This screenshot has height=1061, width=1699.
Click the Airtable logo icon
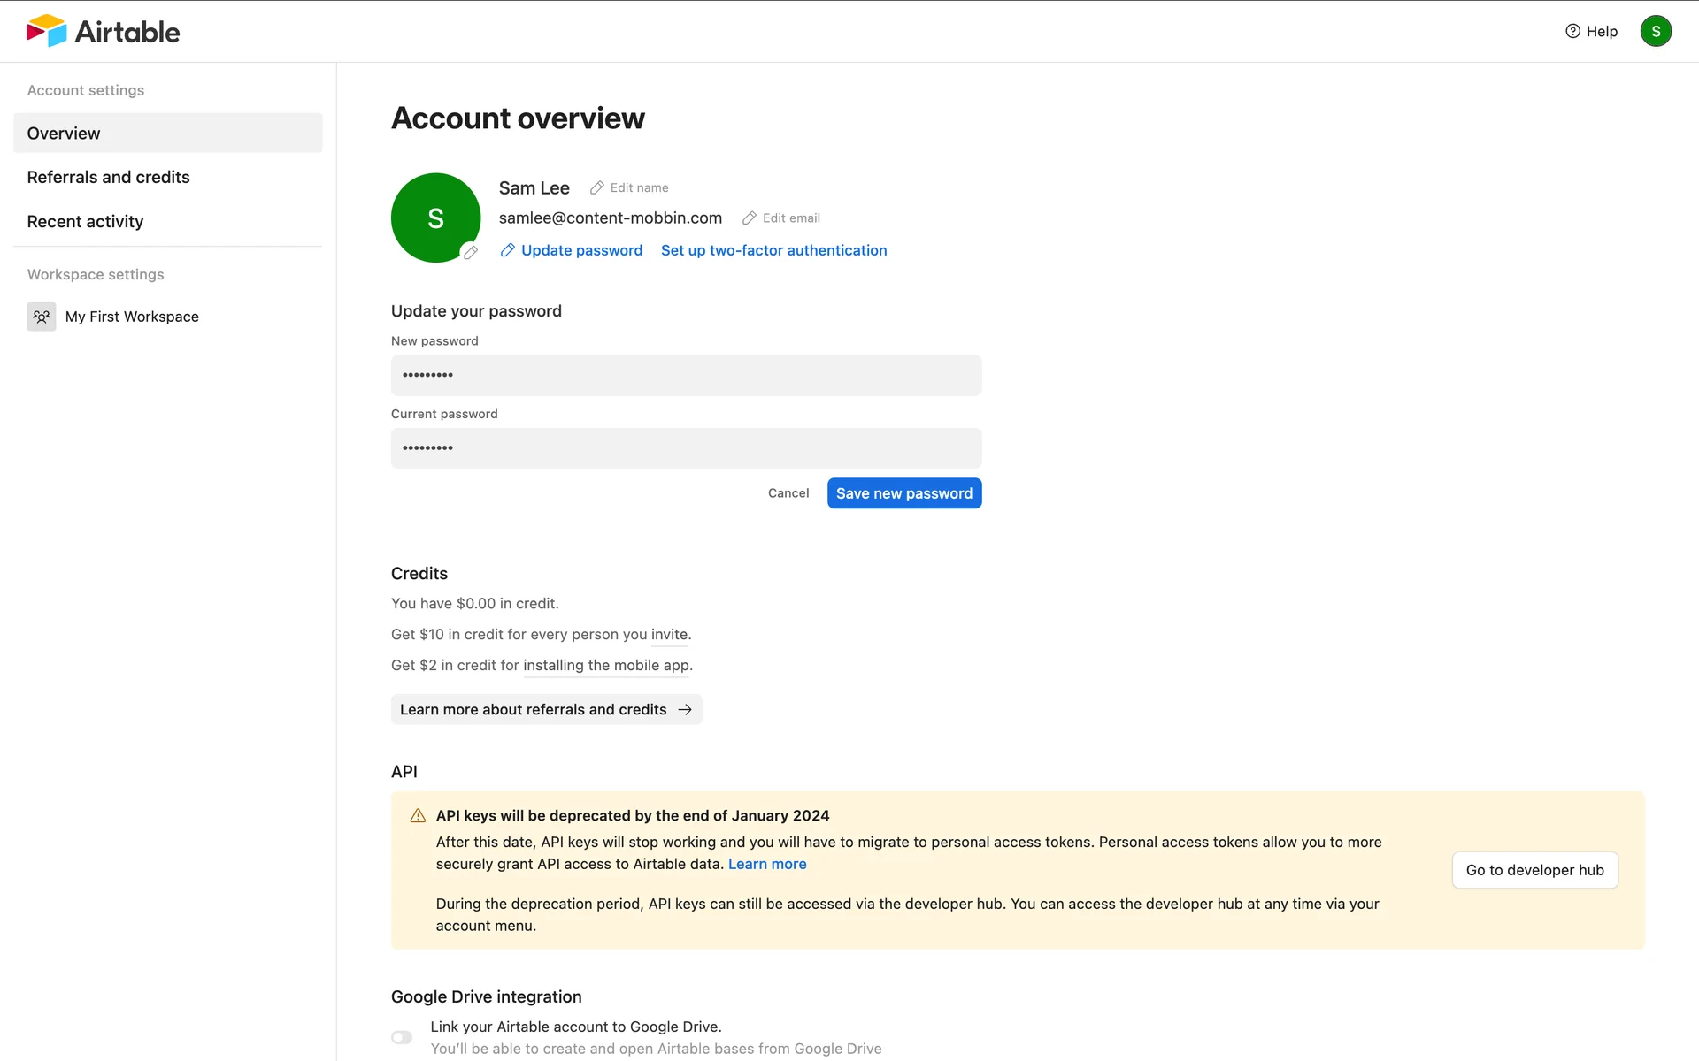[46, 31]
